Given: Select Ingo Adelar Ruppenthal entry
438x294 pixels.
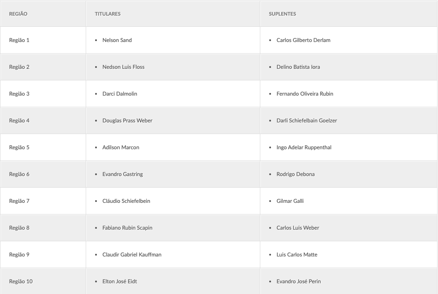Looking at the screenshot, I should tap(304, 147).
